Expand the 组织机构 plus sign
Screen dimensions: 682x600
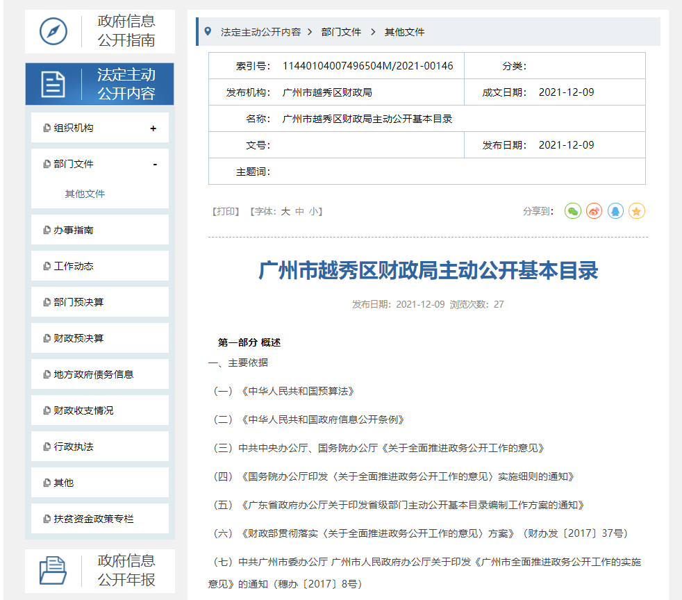click(153, 128)
